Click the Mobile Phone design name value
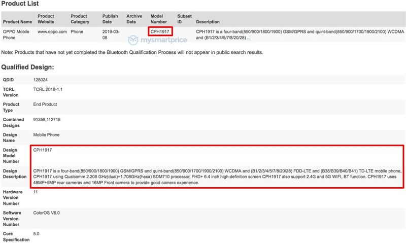This screenshot has width=406, height=243. [x=46, y=135]
